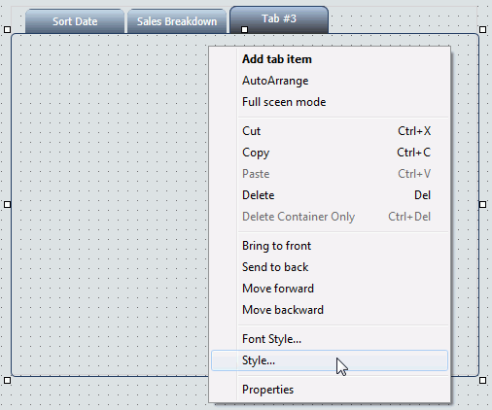
Task: Choose 'Move forward' menu entry
Action: point(330,289)
